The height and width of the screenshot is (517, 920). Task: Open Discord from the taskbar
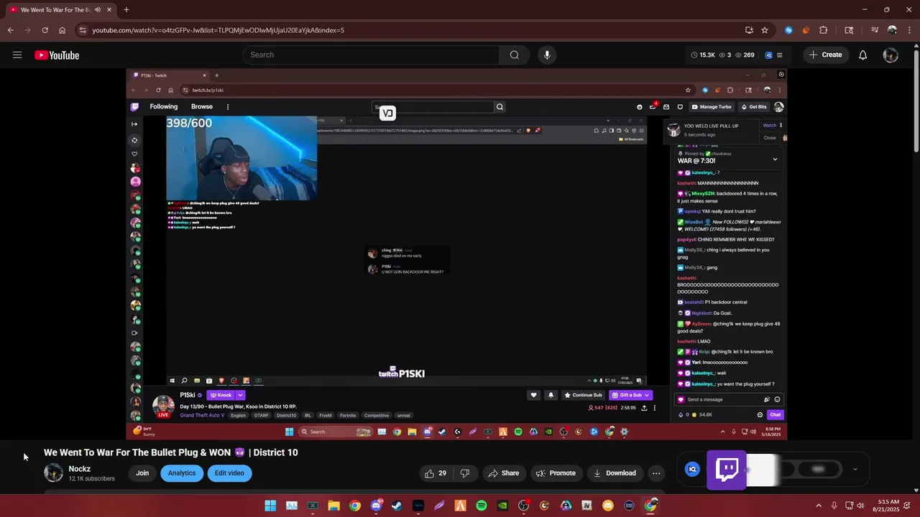(376, 506)
